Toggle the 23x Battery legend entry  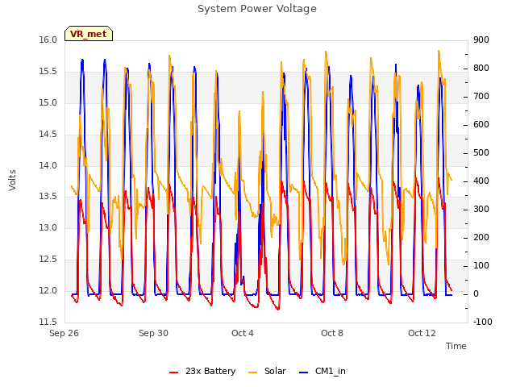click(x=202, y=371)
